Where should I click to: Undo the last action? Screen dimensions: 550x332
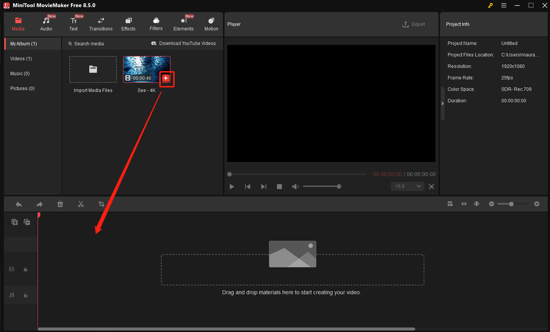(19, 204)
